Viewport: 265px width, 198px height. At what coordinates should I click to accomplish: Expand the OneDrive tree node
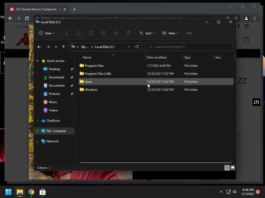click(37, 121)
